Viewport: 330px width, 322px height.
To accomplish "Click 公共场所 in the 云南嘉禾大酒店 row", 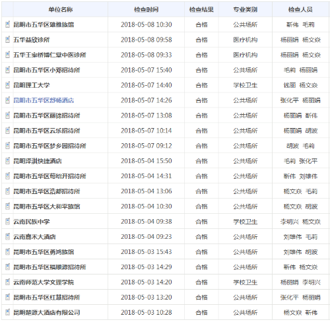I will 246,237.
